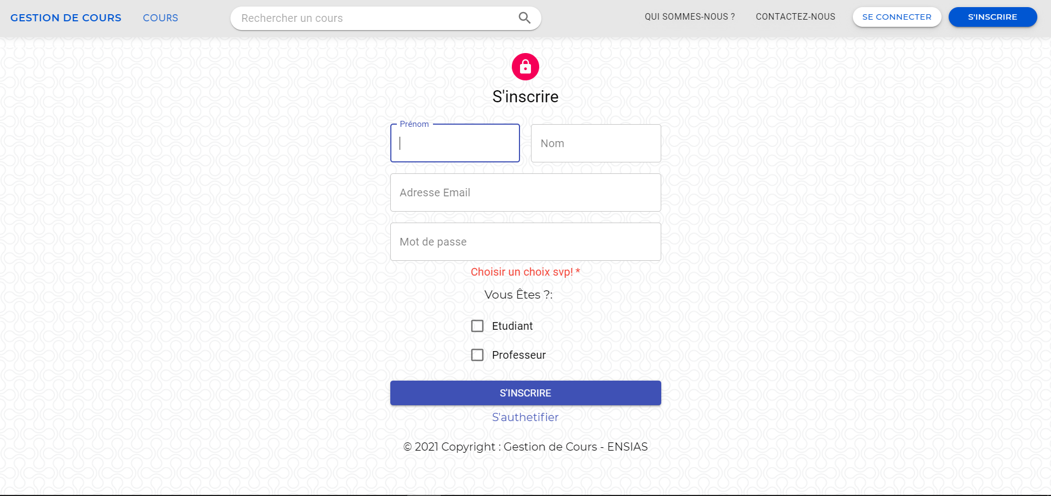
Task: Click the Choisir un choix warning text
Action: click(x=525, y=272)
